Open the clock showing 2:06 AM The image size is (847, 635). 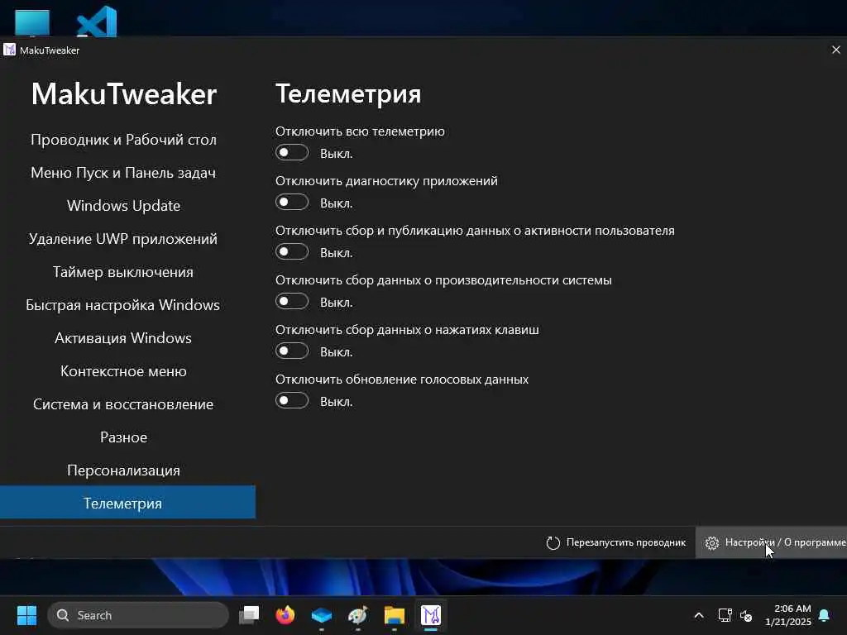[x=788, y=615]
